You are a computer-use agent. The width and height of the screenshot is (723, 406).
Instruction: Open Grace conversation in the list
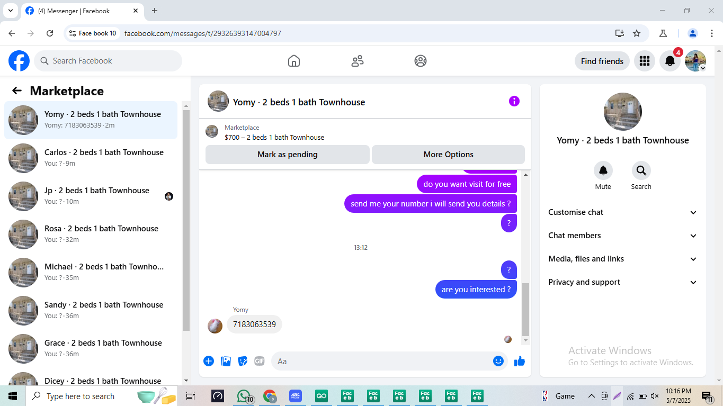[x=91, y=349]
